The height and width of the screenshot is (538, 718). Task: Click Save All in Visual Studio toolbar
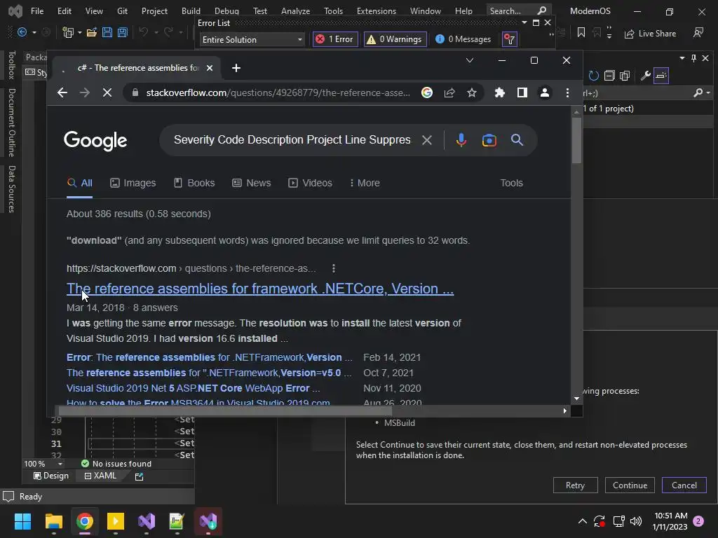pyautogui.click(x=123, y=32)
